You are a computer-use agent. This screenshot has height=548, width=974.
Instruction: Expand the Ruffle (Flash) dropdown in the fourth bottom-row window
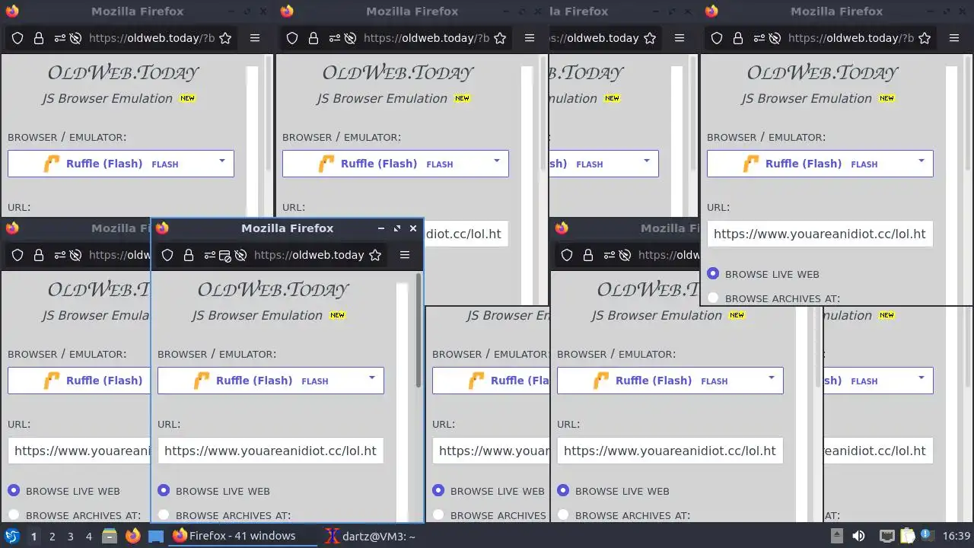pos(670,381)
